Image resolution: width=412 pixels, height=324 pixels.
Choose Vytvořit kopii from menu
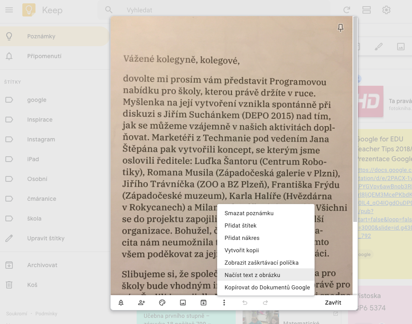click(x=265, y=250)
